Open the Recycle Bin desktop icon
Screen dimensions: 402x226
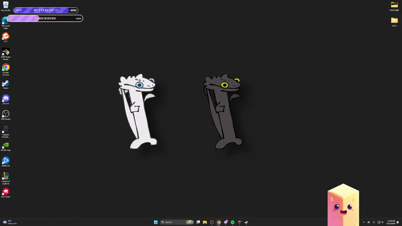click(x=6, y=6)
